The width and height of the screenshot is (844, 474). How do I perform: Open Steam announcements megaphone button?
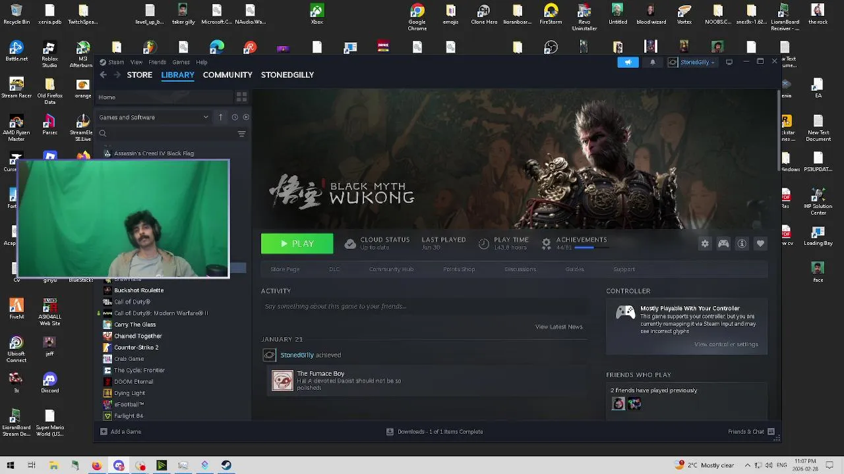(628, 63)
